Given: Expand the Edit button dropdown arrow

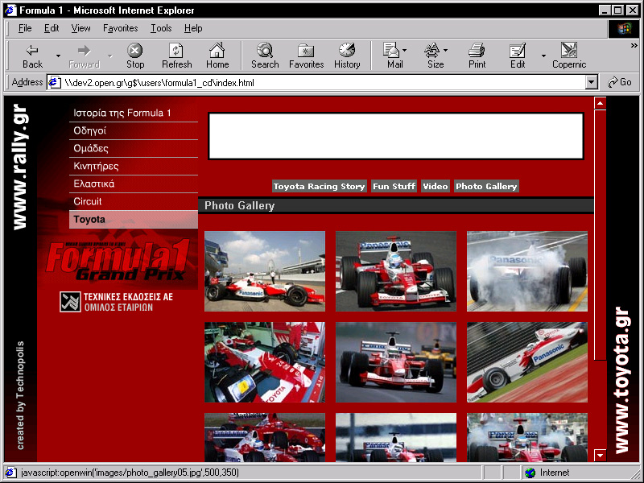Looking at the screenshot, I should click(x=544, y=56).
